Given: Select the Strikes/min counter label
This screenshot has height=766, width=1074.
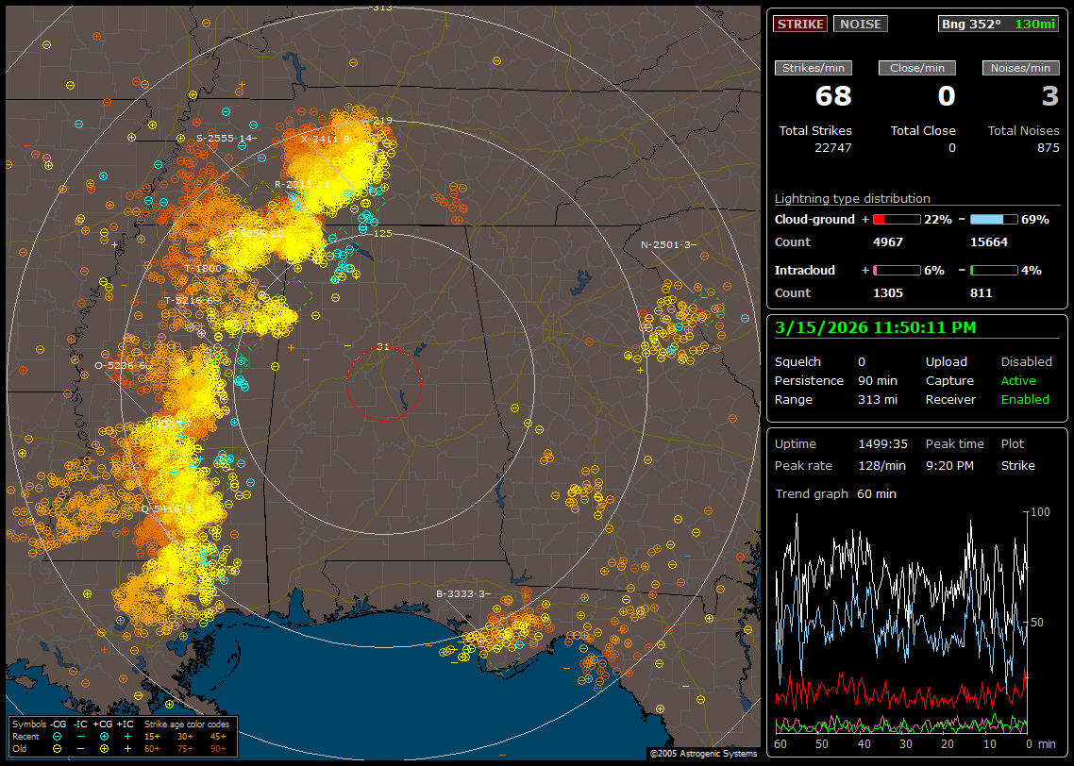Looking at the screenshot, I should 814,68.
